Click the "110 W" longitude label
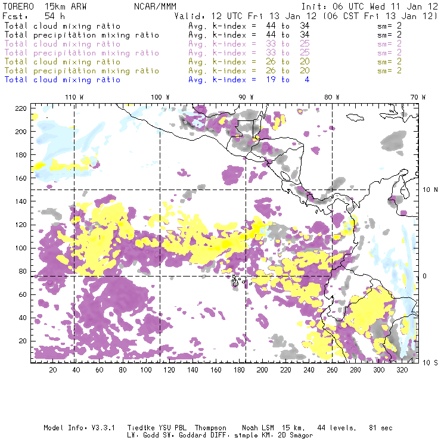441x441 pixels. (74, 97)
